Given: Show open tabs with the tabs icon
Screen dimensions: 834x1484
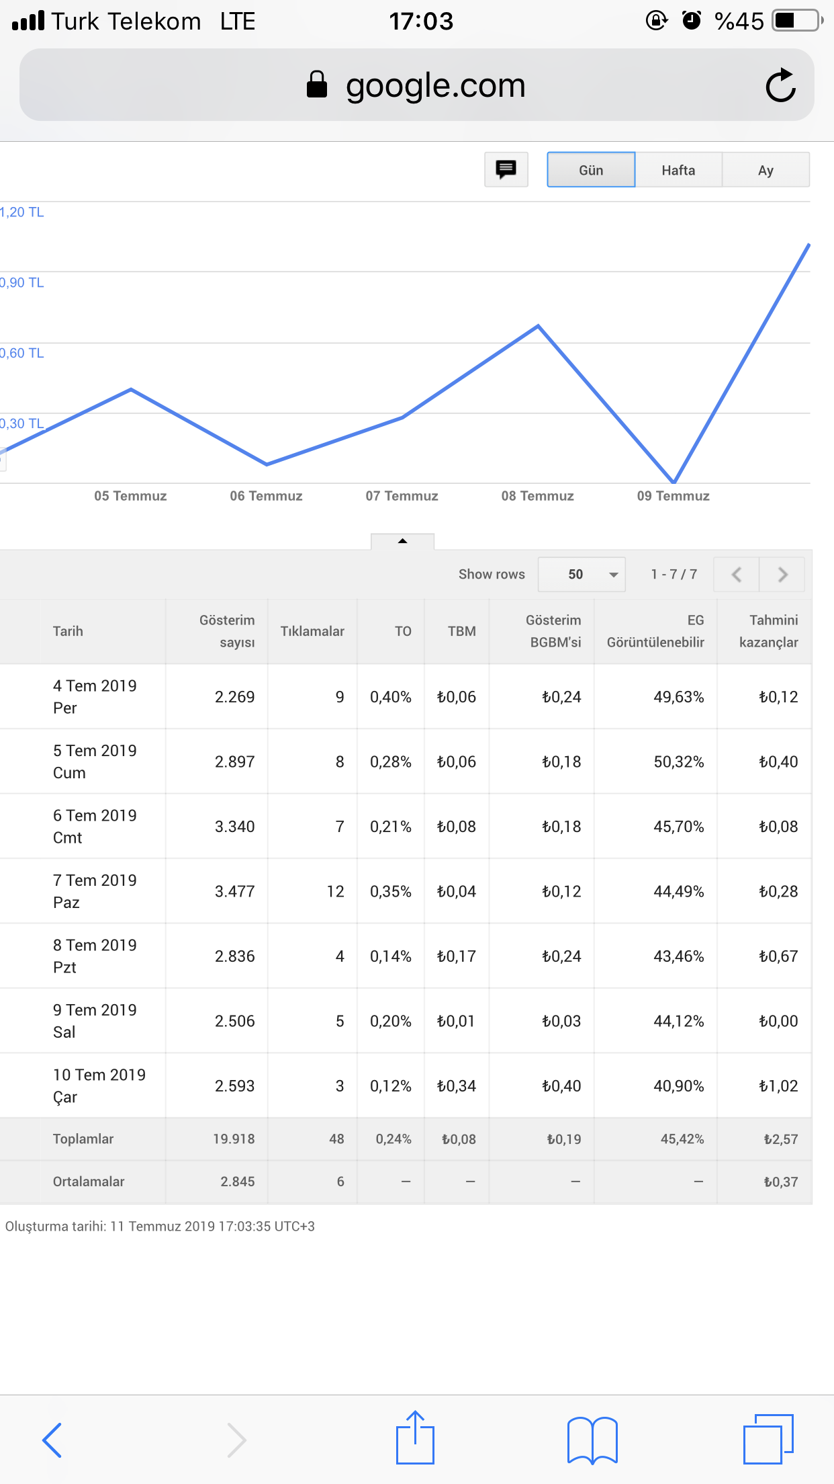Looking at the screenshot, I should point(768,1438).
